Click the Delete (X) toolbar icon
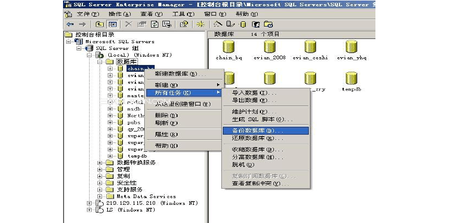The height and width of the screenshot is (223, 465). tap(129, 24)
